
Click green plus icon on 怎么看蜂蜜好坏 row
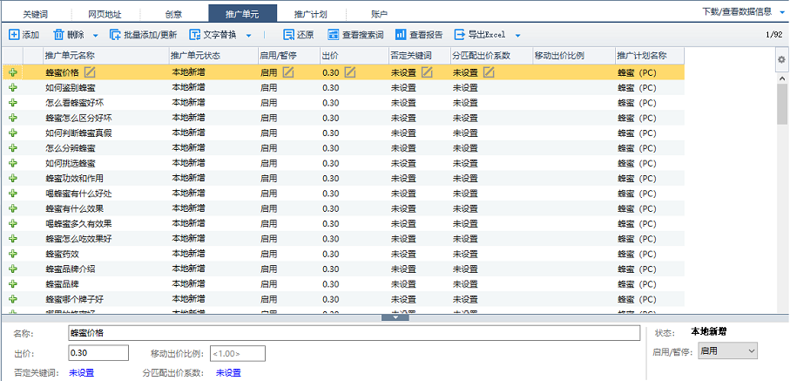(13, 103)
